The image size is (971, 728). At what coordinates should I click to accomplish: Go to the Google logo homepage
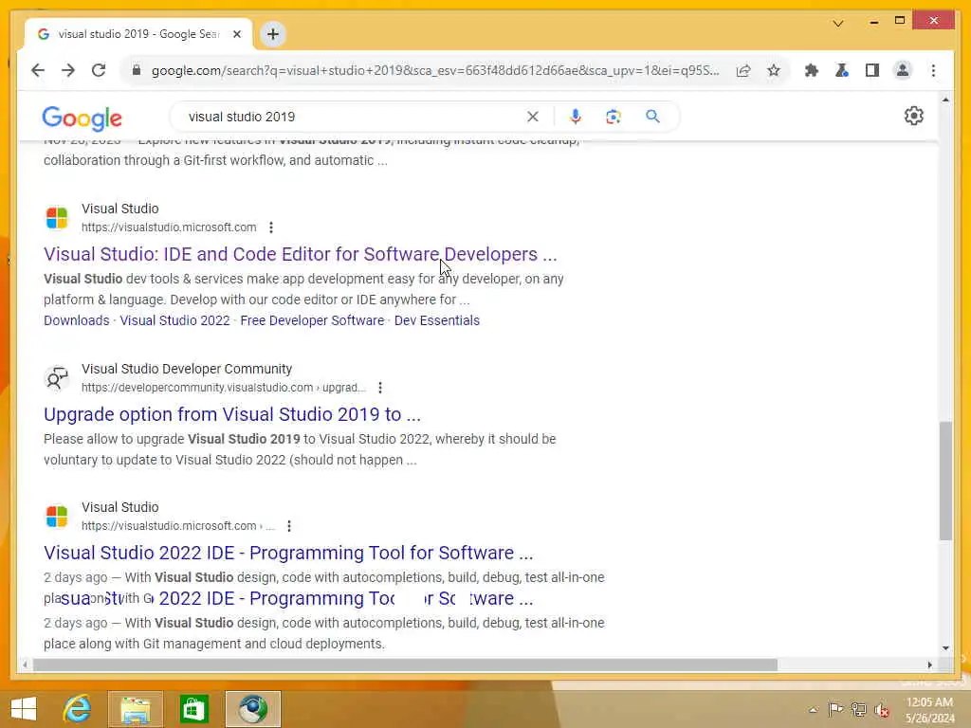[82, 118]
